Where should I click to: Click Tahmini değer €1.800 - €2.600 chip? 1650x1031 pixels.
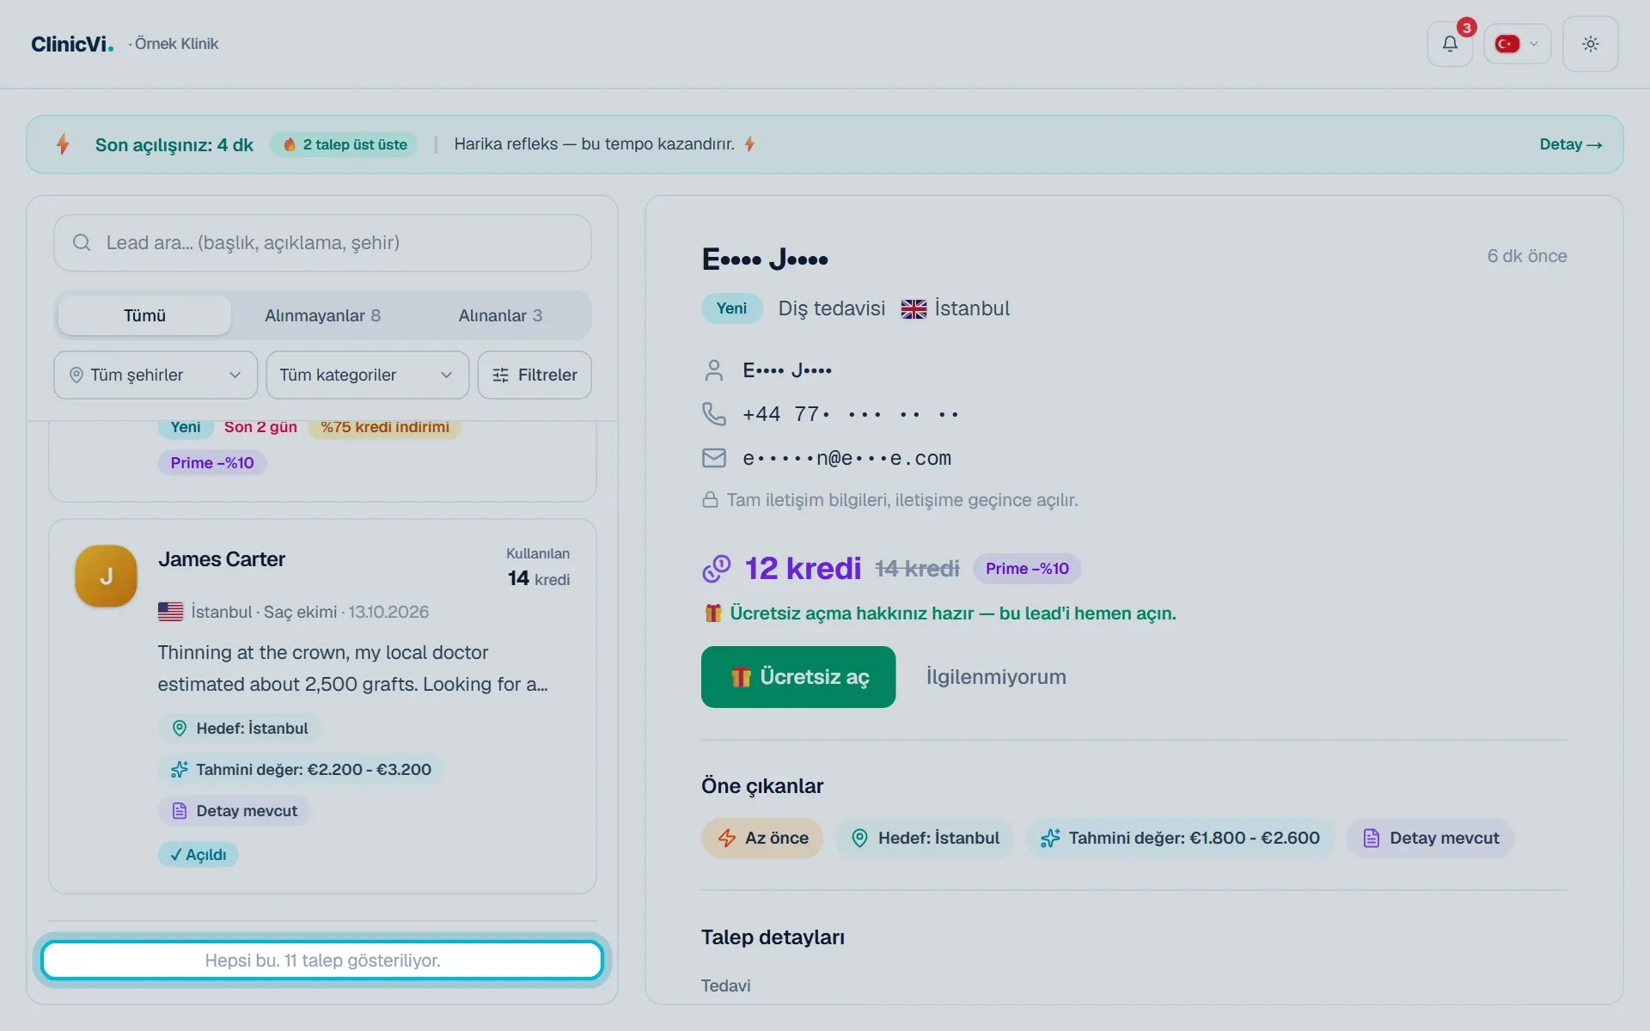[x=1180, y=839]
